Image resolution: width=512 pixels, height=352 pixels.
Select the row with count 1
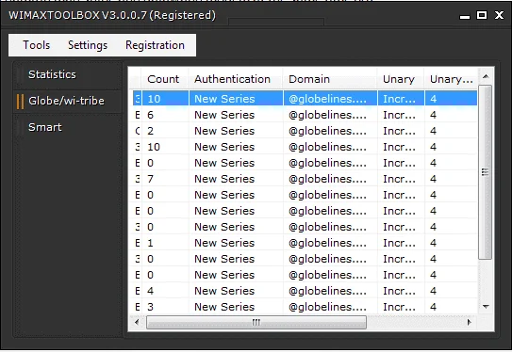(305, 243)
